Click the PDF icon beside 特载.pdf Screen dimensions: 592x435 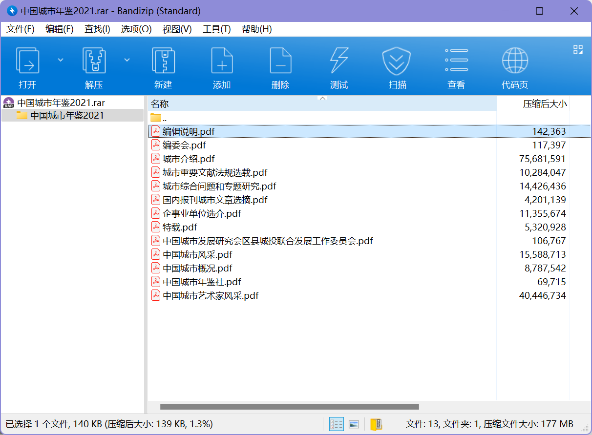pyautogui.click(x=156, y=227)
